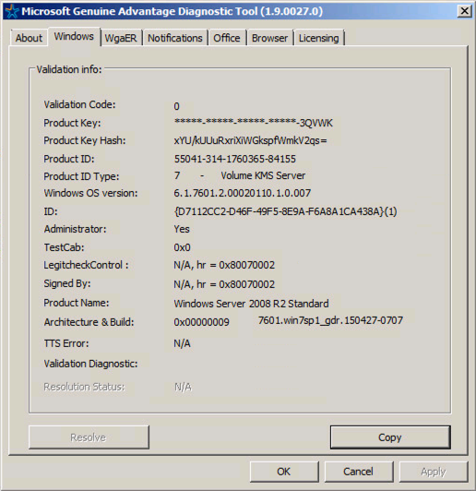
Task: Click the disabled Resolve button
Action: click(89, 437)
